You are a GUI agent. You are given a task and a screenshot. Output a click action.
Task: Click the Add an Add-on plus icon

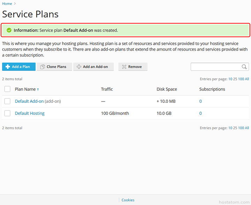[79, 67]
